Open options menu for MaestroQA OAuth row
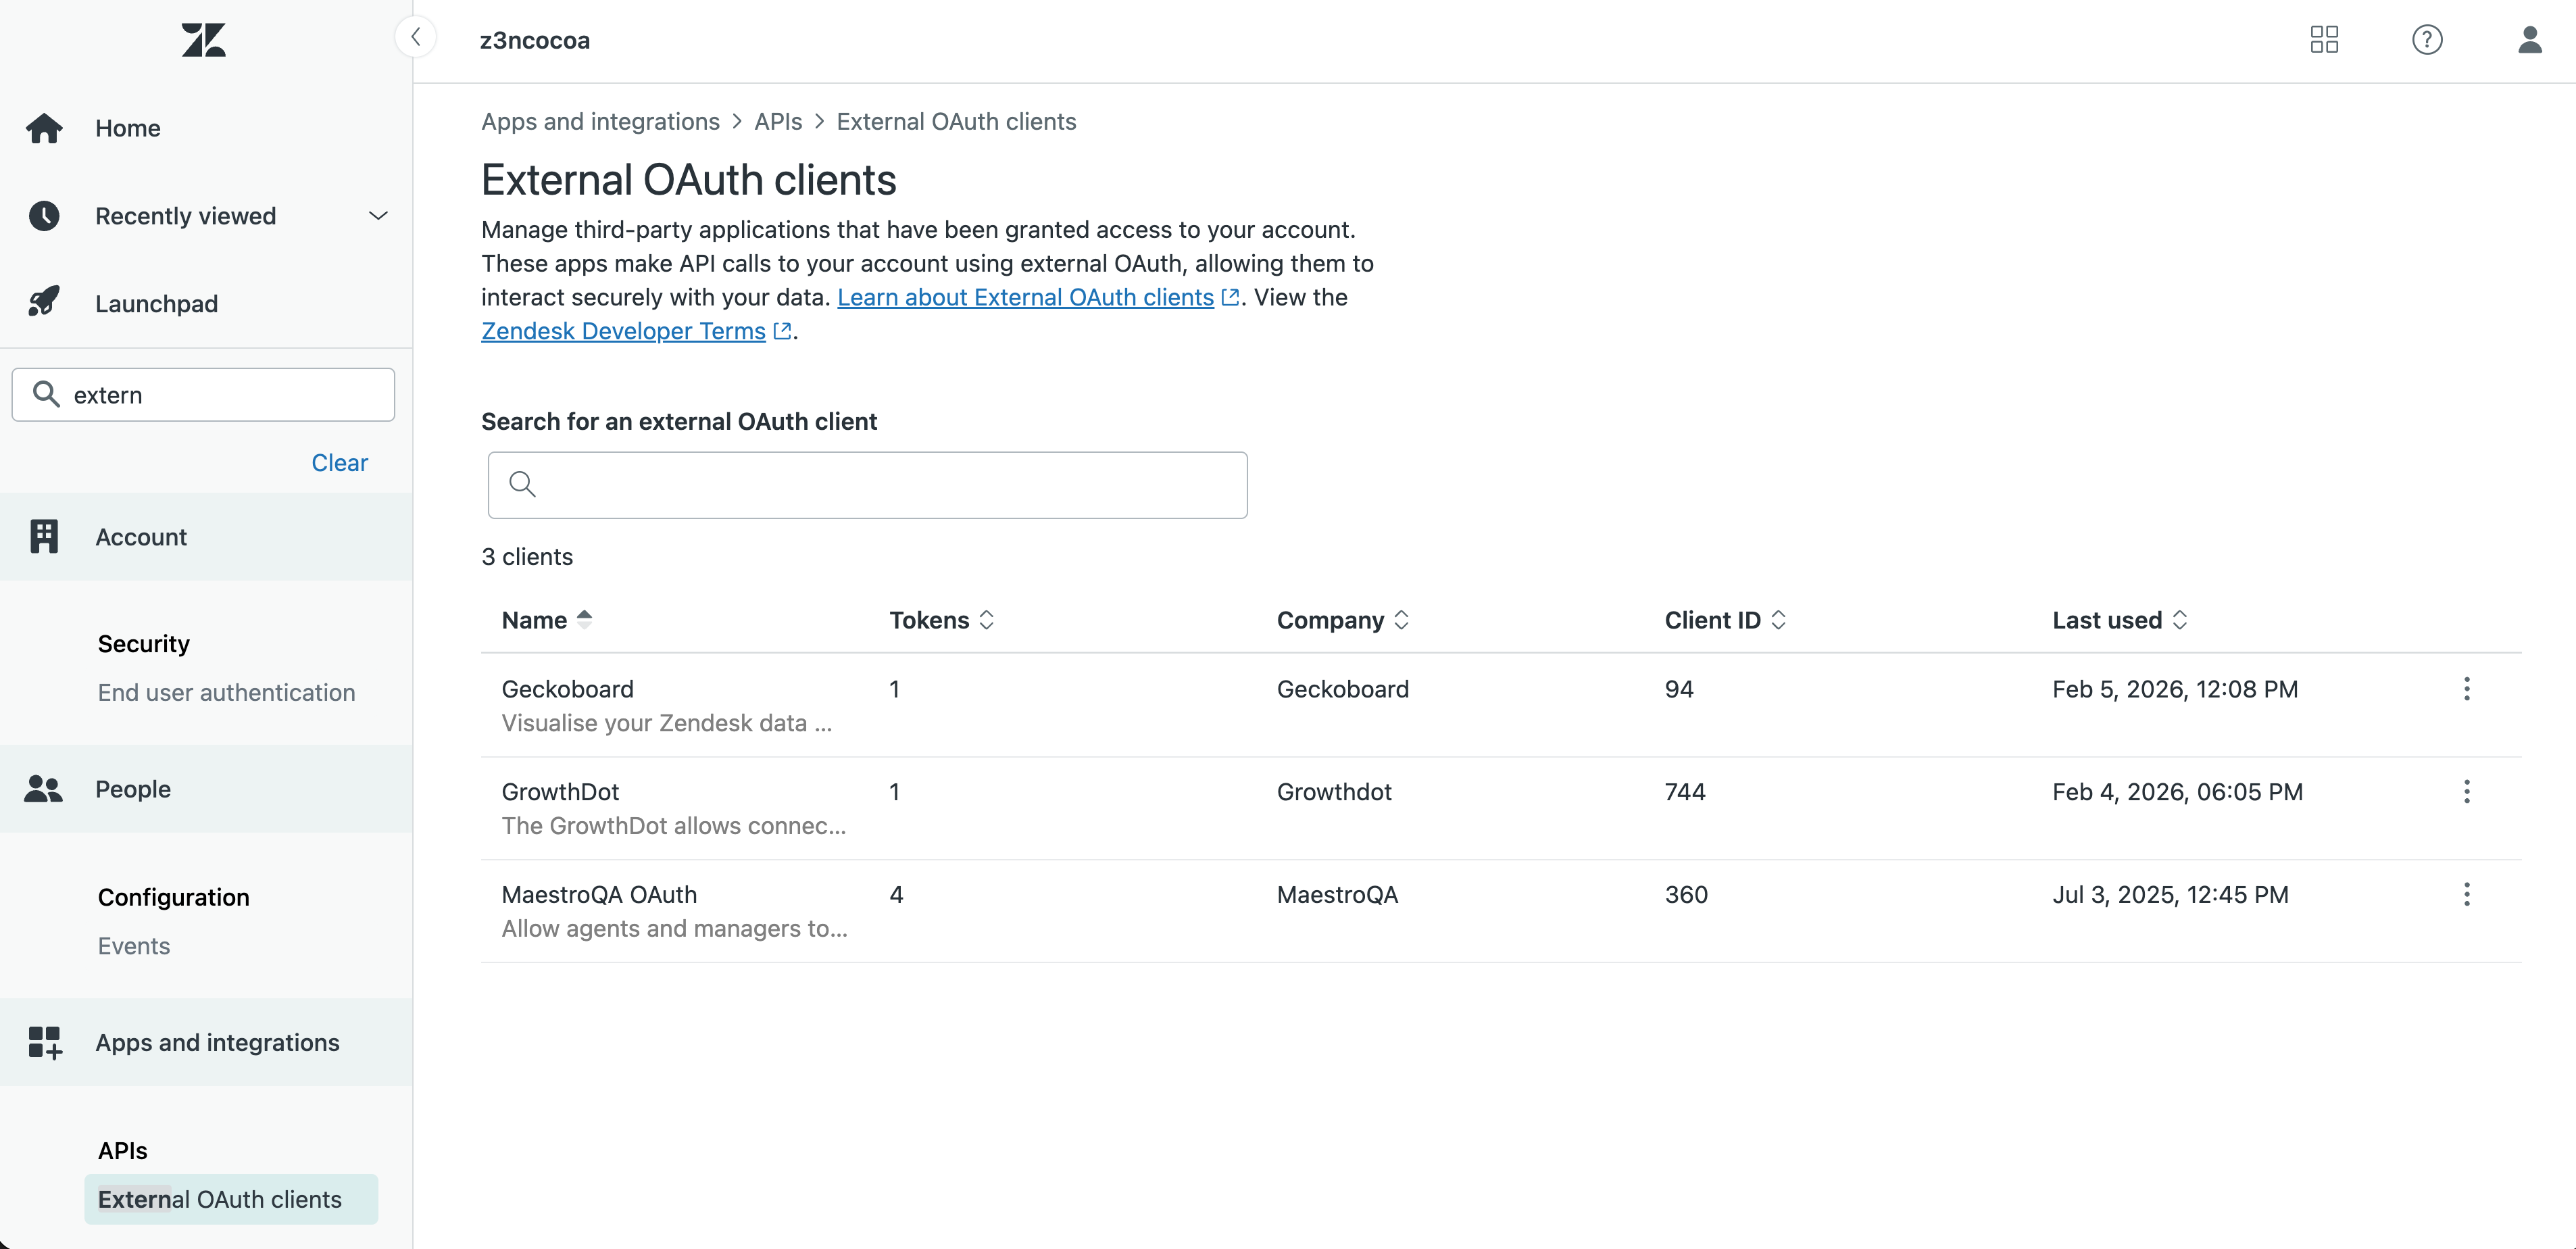This screenshot has width=2576, height=1249. (x=2466, y=895)
